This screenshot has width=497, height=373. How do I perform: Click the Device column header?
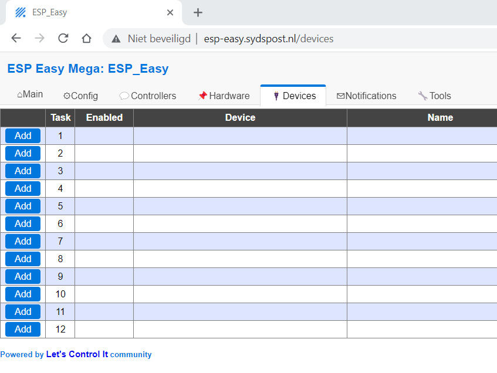click(x=240, y=117)
